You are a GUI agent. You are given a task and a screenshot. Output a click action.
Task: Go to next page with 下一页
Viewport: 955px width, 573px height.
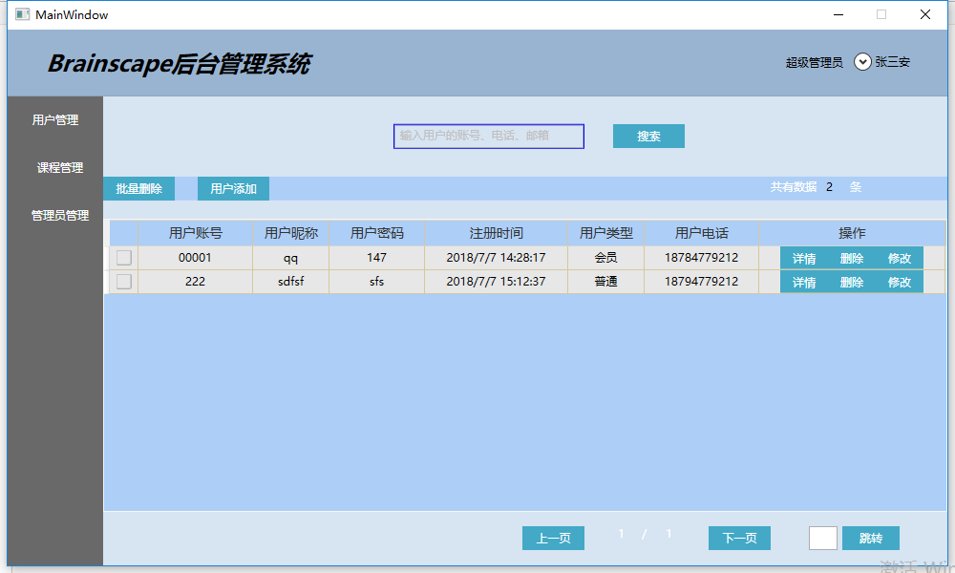point(739,539)
